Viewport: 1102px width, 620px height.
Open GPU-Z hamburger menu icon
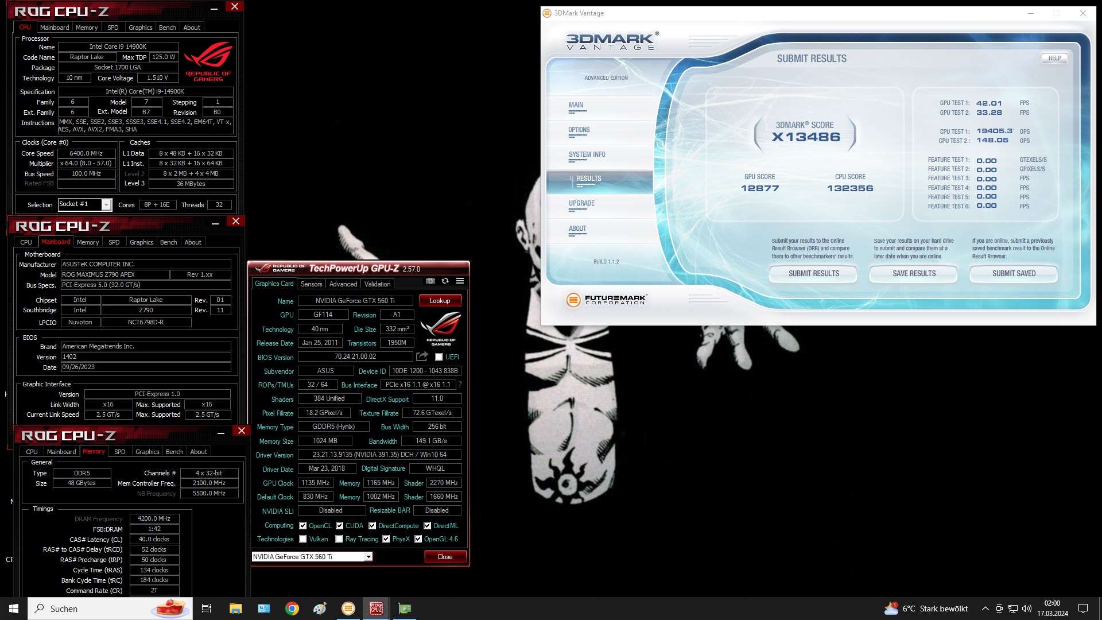460,281
